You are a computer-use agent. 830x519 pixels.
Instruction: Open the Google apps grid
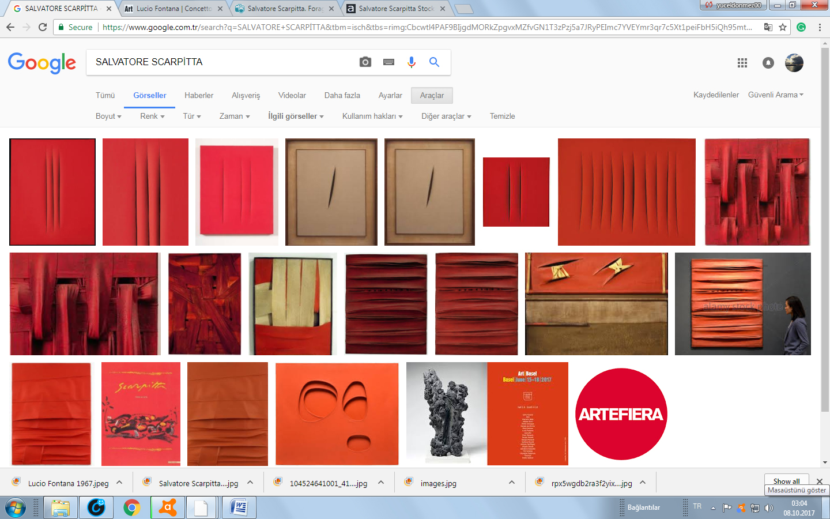pyautogui.click(x=742, y=63)
